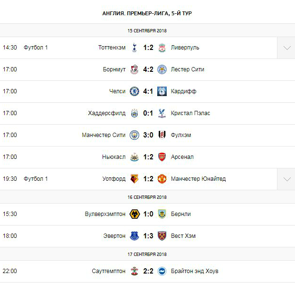Click the Liverpool club crest
295x284 pixels.
click(x=162, y=48)
